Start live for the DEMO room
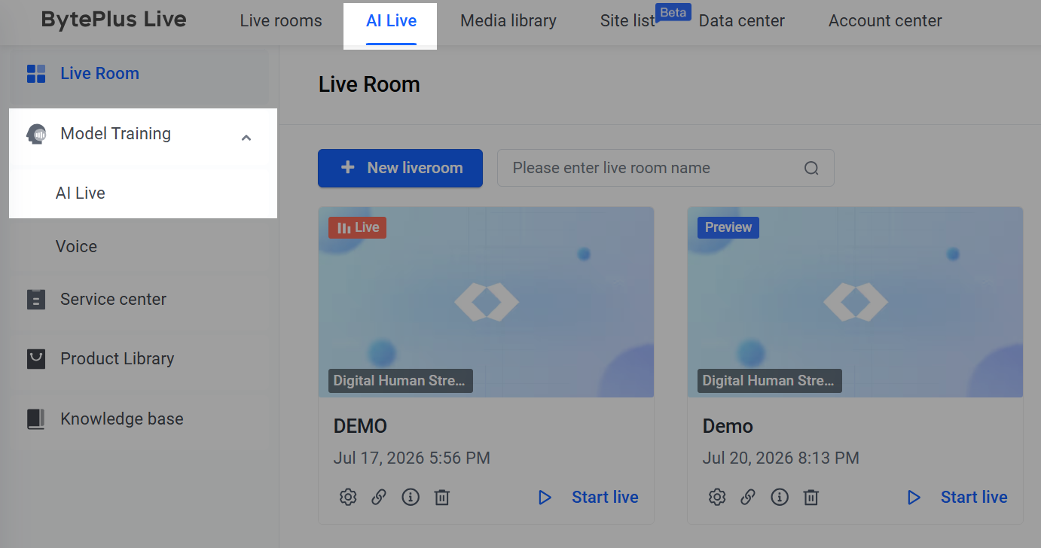Viewport: 1041px width, 548px height. (x=588, y=497)
